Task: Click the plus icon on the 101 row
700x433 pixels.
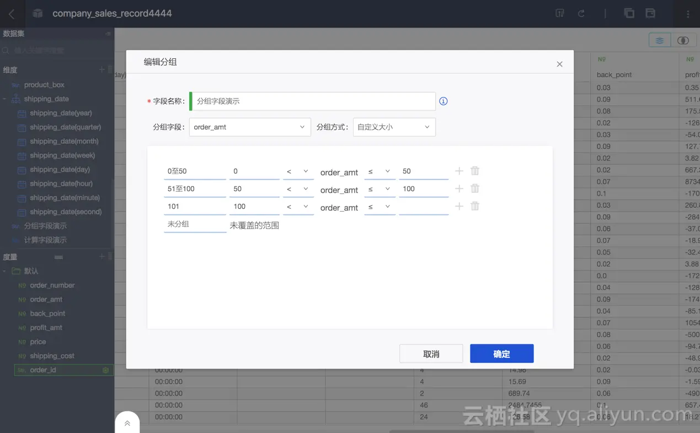Action: [459, 206]
